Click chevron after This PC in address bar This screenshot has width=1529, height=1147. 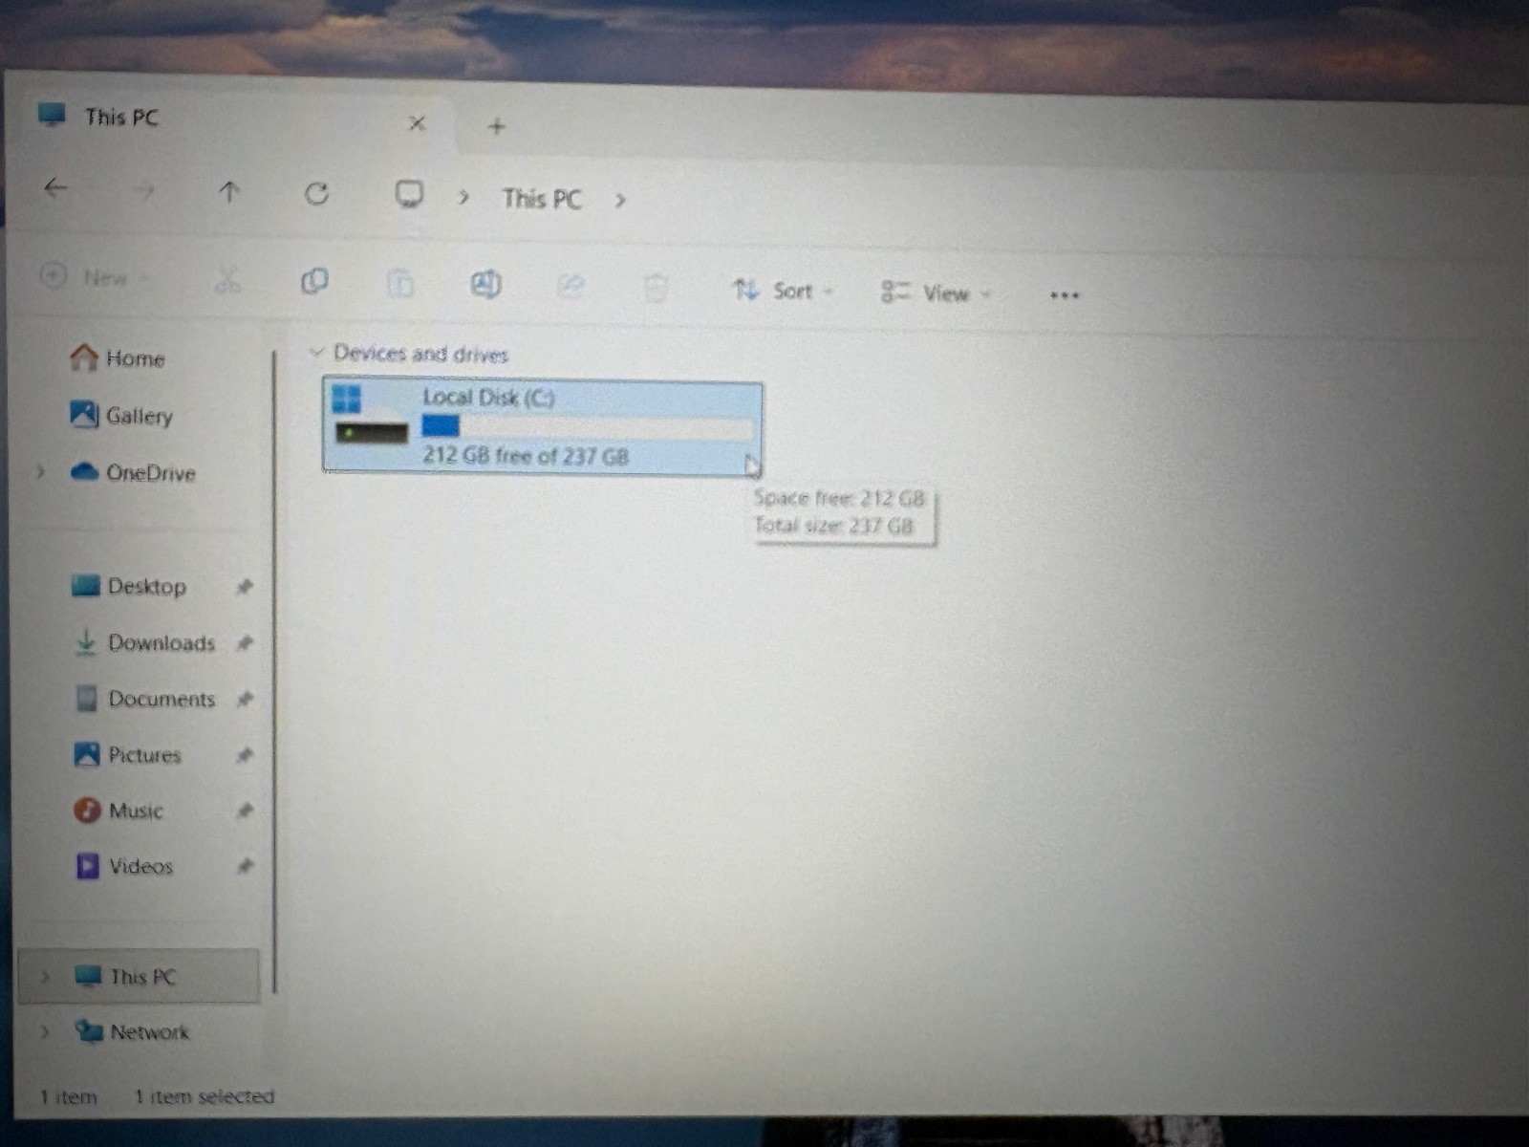[x=620, y=200]
